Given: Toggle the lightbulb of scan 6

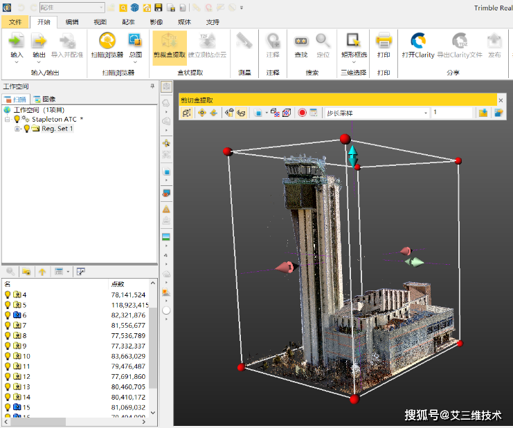Looking at the screenshot, I should pyautogui.click(x=8, y=315).
